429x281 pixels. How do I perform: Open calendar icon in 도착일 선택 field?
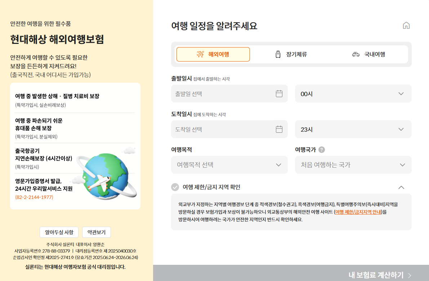[279, 129]
